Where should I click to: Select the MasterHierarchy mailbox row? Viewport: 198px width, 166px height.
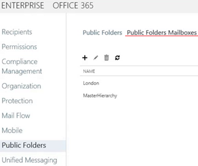(x=139, y=96)
